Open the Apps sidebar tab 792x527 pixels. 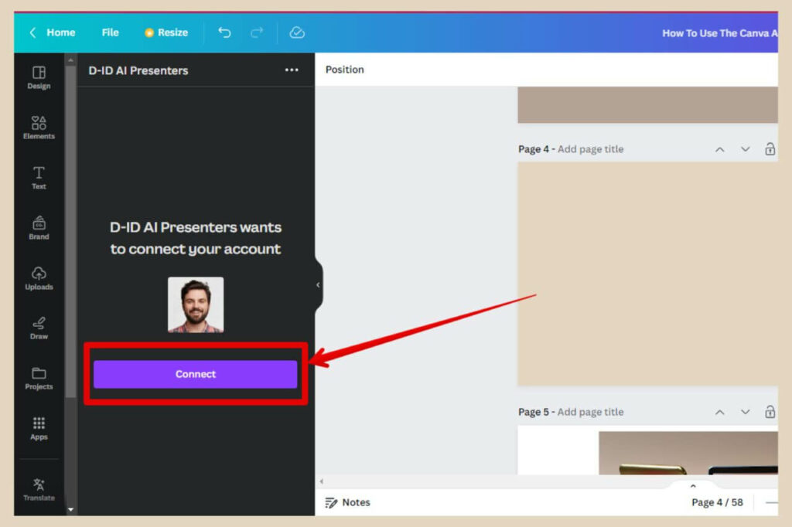coord(39,429)
